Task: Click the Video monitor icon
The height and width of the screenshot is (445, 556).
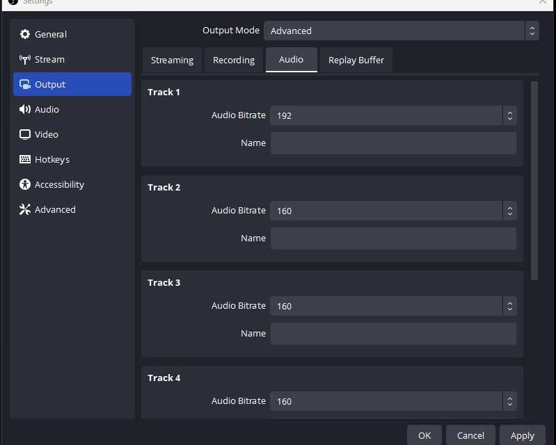Action: [x=25, y=134]
